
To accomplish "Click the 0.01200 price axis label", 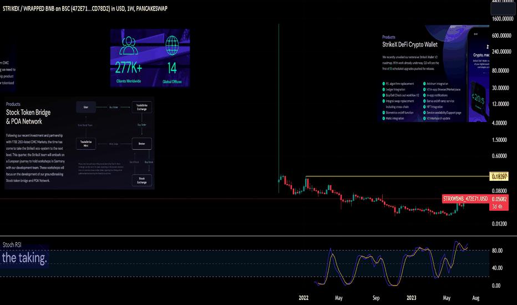I will click(x=499, y=224).
